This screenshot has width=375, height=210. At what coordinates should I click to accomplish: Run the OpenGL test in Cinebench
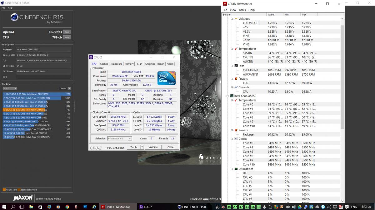(67, 32)
